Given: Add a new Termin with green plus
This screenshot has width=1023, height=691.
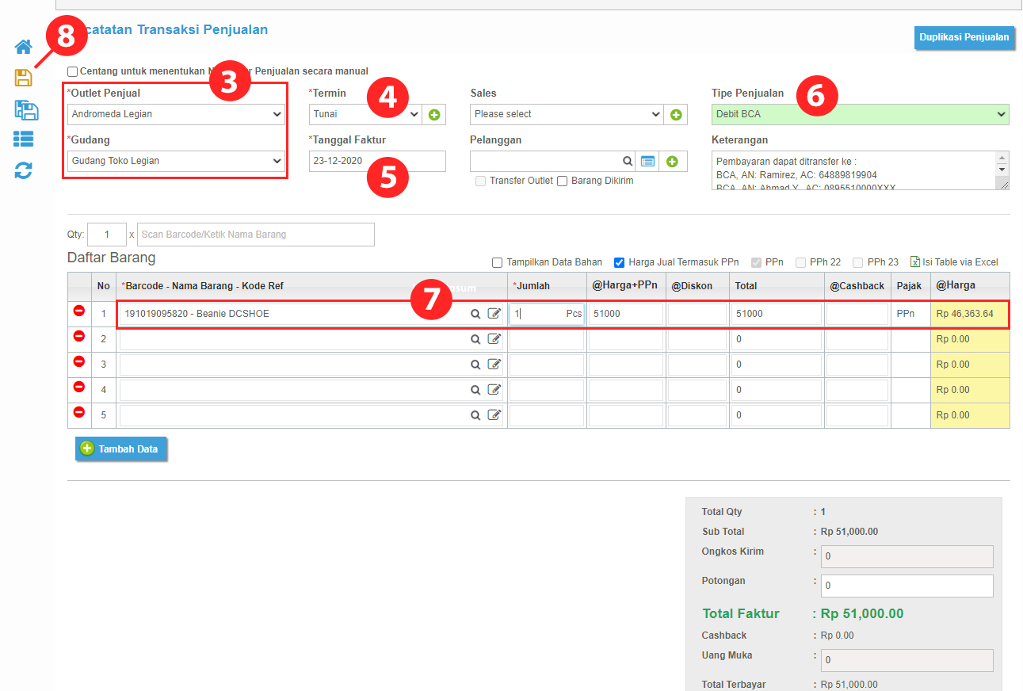Looking at the screenshot, I should (x=434, y=115).
